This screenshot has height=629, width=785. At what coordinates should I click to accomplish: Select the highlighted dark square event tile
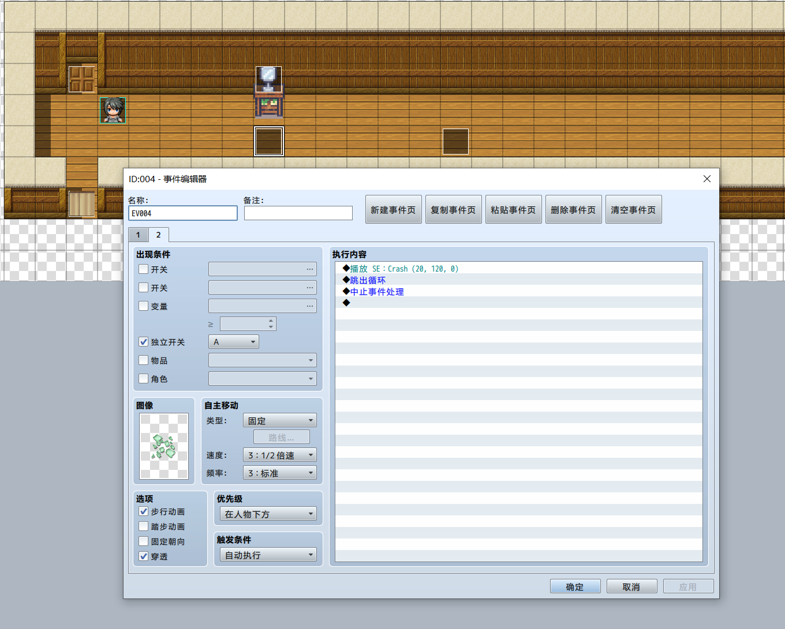click(x=269, y=141)
